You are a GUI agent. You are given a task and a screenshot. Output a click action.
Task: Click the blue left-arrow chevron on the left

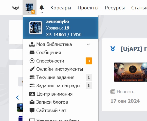coord(17,98)
